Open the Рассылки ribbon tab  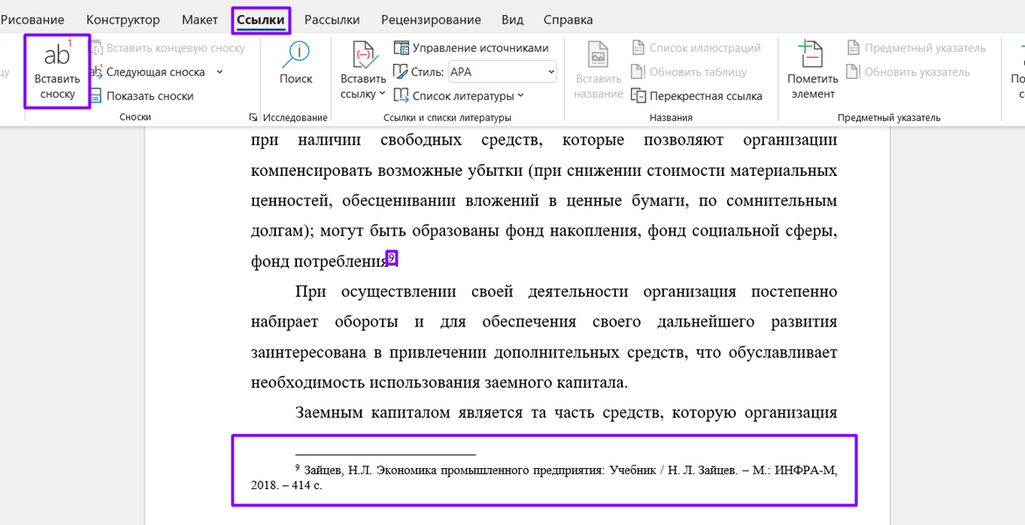pyautogui.click(x=332, y=19)
